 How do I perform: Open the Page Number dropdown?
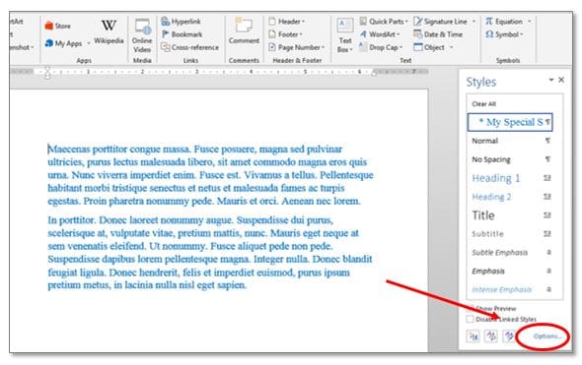(296, 47)
